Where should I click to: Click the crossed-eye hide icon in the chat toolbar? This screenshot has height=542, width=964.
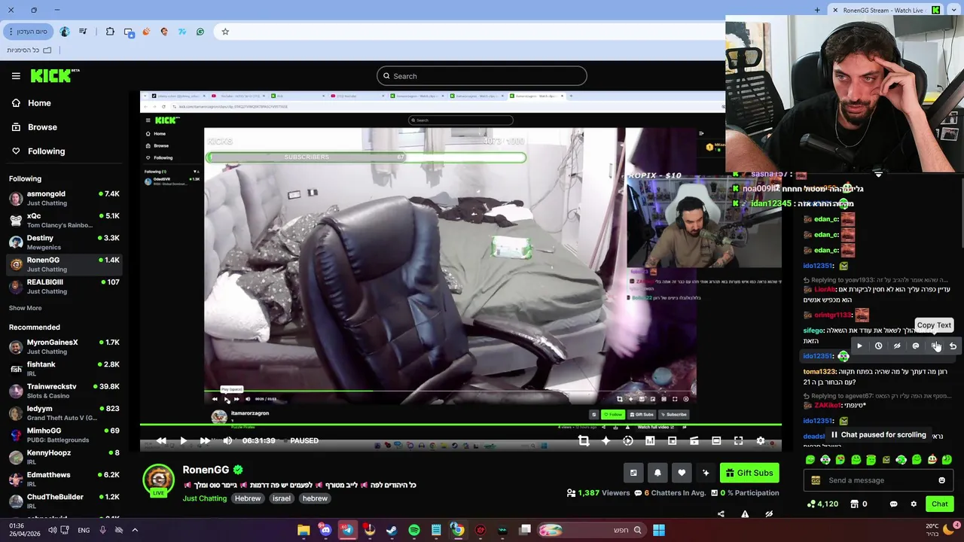tap(897, 346)
